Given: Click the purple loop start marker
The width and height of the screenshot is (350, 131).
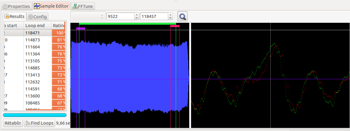Looking at the screenshot, I should tap(81, 28).
